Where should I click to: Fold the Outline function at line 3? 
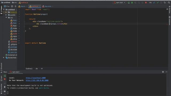click(25, 14)
